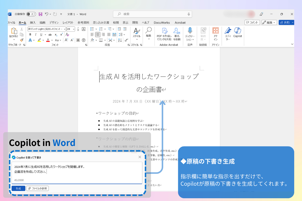Click the Copilot prompt text area

[77, 173]
